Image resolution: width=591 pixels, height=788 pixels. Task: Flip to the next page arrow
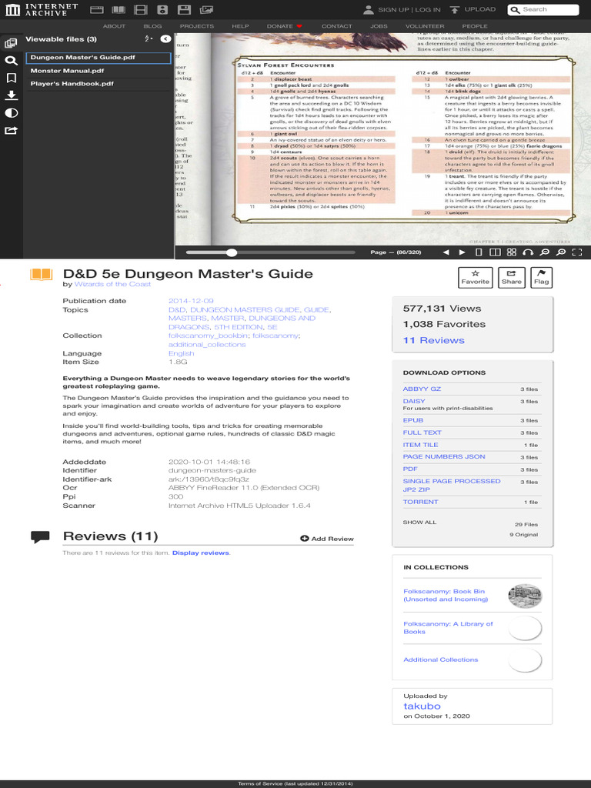462,252
